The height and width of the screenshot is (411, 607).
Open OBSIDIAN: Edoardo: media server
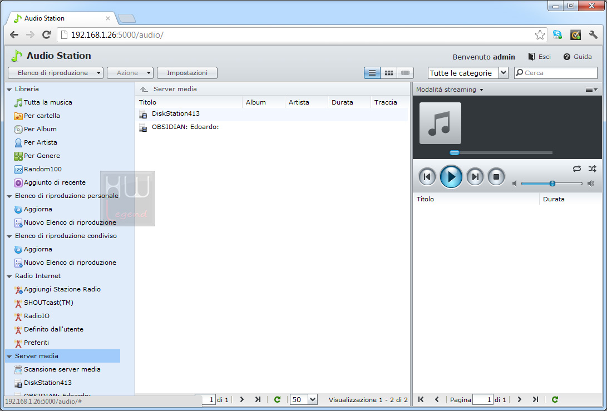click(x=273, y=127)
